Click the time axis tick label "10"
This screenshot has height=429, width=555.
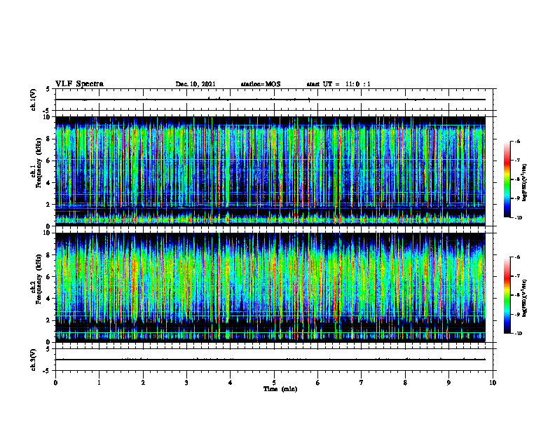pos(493,383)
